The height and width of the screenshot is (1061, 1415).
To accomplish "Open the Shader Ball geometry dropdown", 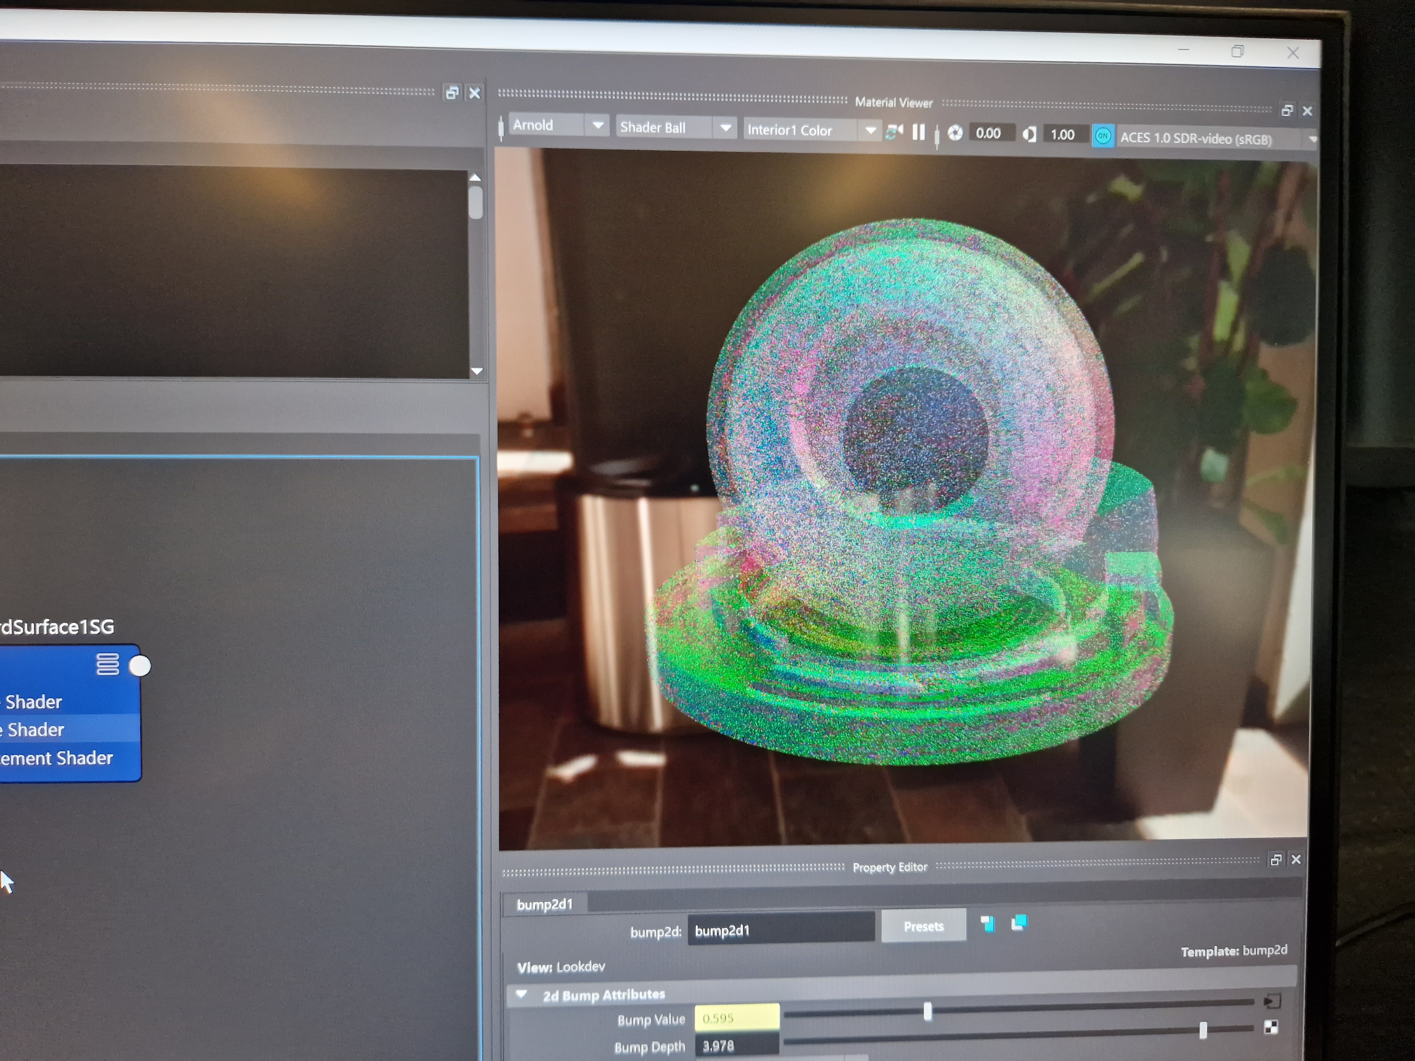I will (x=725, y=128).
